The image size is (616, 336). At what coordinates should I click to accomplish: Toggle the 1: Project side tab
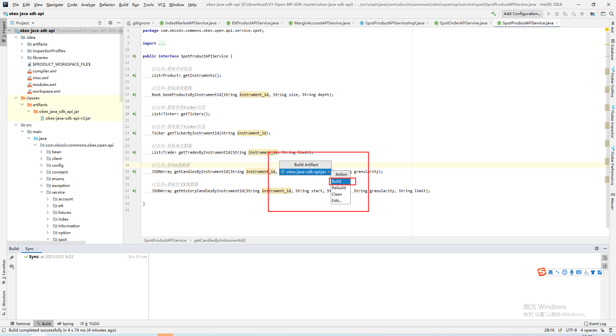(4, 32)
